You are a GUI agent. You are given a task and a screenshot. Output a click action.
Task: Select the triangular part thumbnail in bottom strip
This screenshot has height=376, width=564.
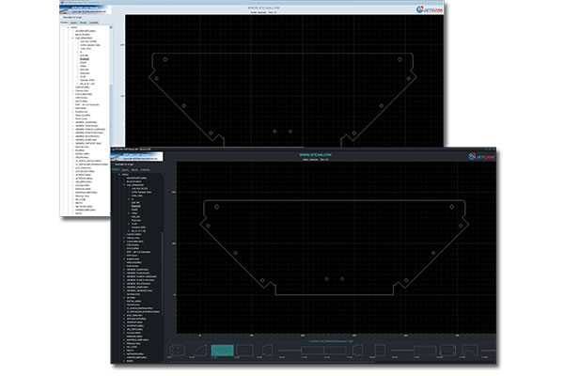(x=199, y=350)
